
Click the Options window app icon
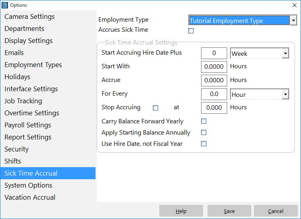(4, 5)
